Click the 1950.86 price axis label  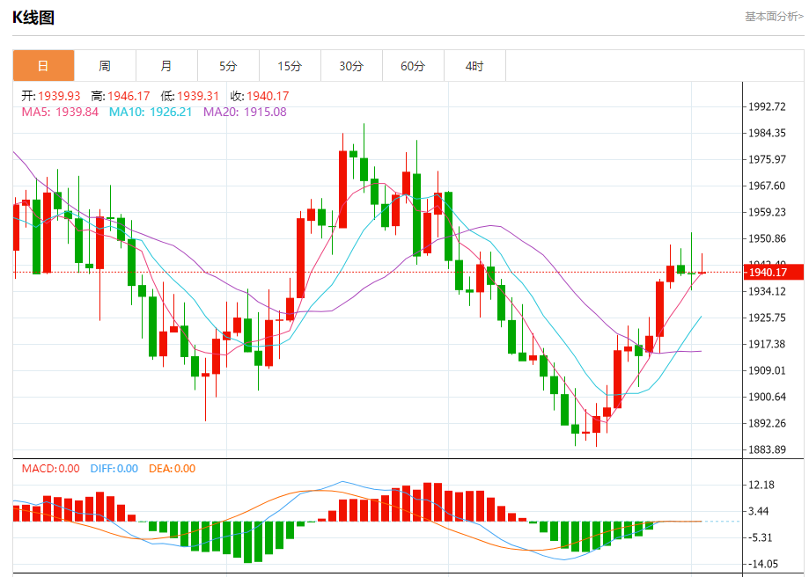(768, 238)
